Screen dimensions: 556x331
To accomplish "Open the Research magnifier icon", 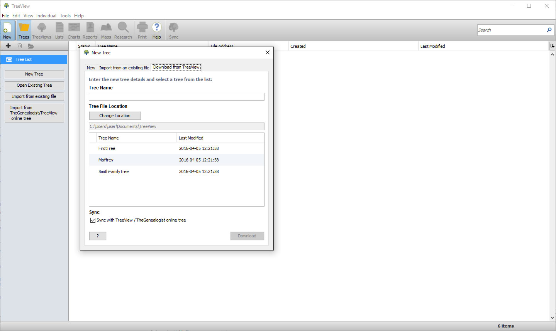I will 123,30.
